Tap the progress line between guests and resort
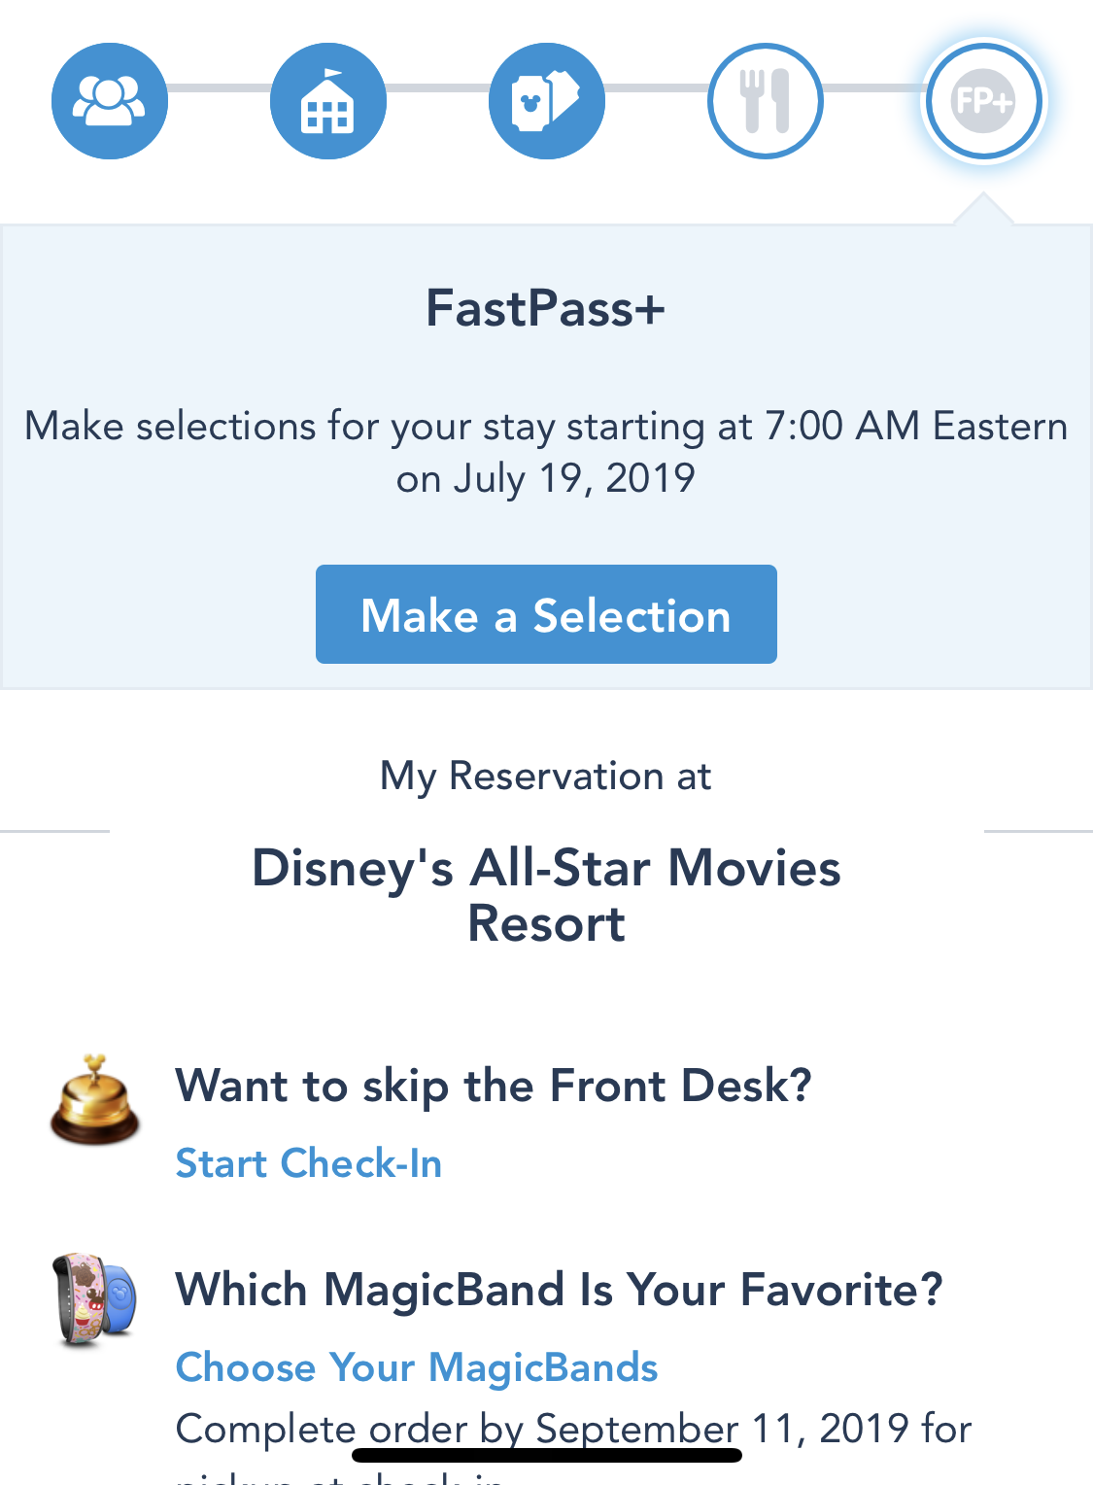The height and width of the screenshot is (1485, 1093). [220, 88]
